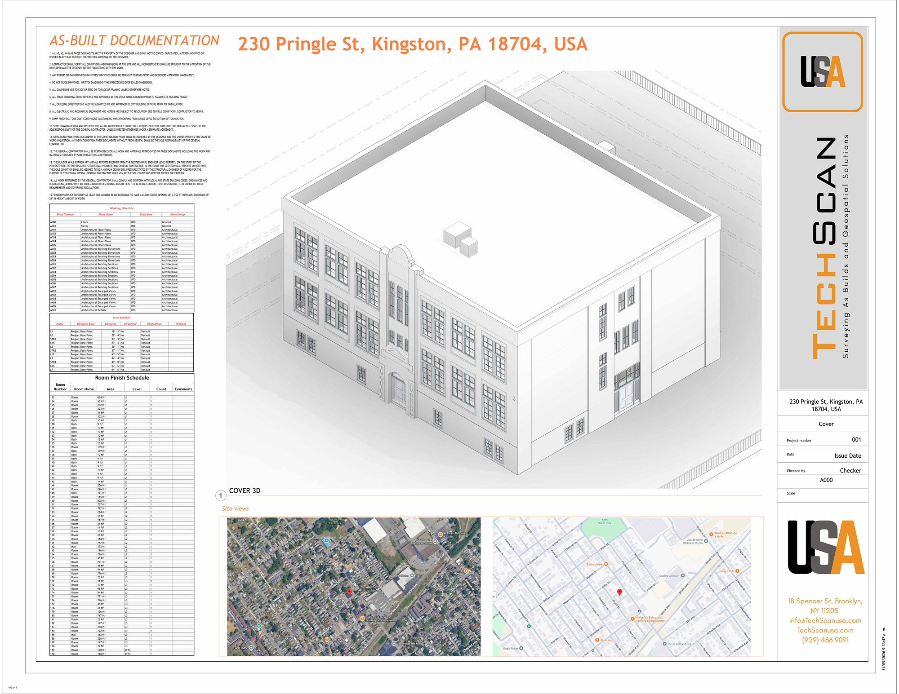Click the AS-BUILT DOCUMENTATION heading

[134, 40]
